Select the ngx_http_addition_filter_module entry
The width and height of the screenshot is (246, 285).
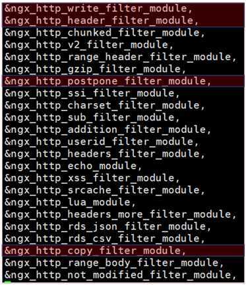(x=108, y=130)
